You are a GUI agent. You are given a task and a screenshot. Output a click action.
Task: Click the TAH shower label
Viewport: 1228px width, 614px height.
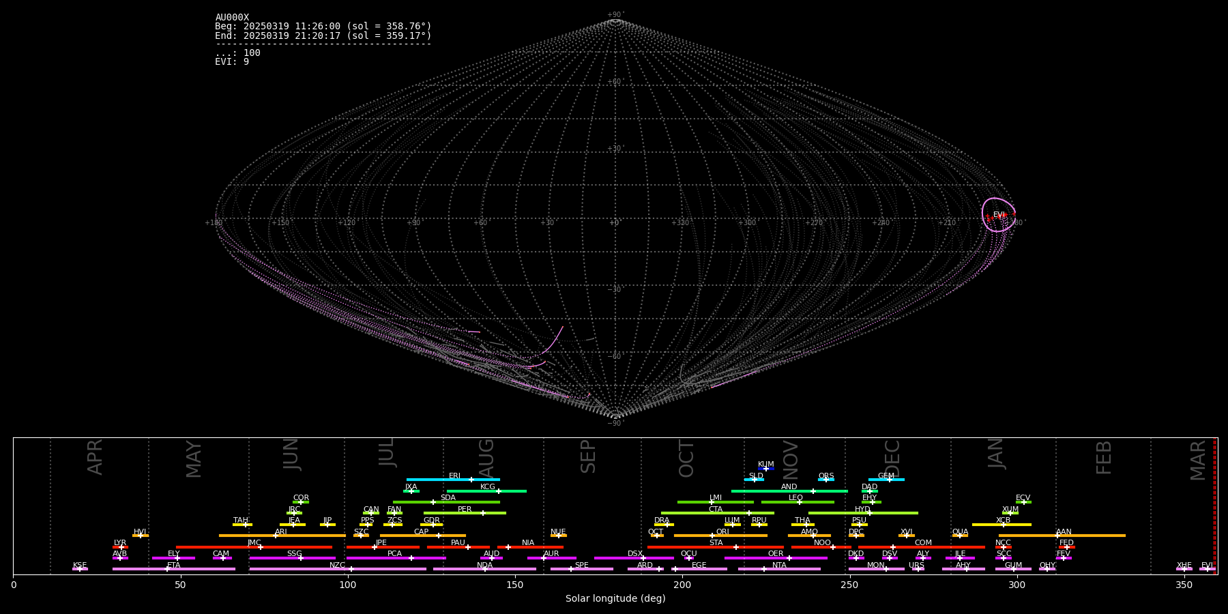[241, 521]
